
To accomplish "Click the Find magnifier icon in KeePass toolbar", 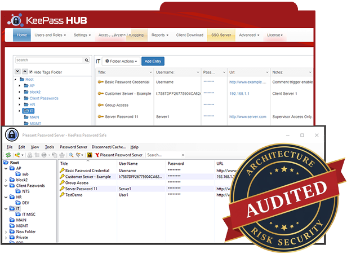I will tap(72, 155).
